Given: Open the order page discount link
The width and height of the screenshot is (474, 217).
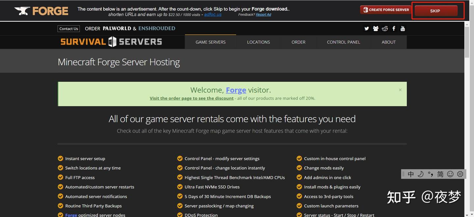Looking at the screenshot, I should point(191,98).
